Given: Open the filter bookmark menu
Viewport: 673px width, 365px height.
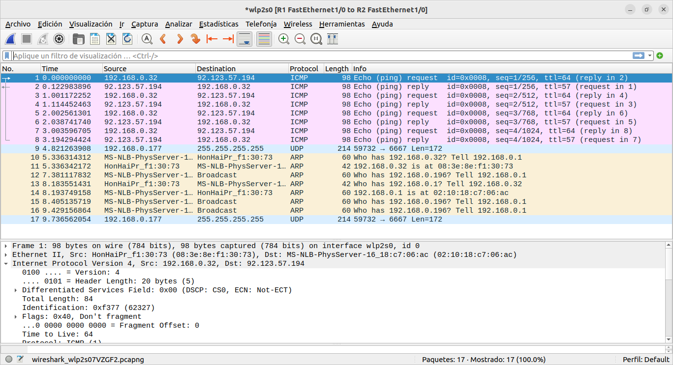Looking at the screenshot, I should point(7,56).
